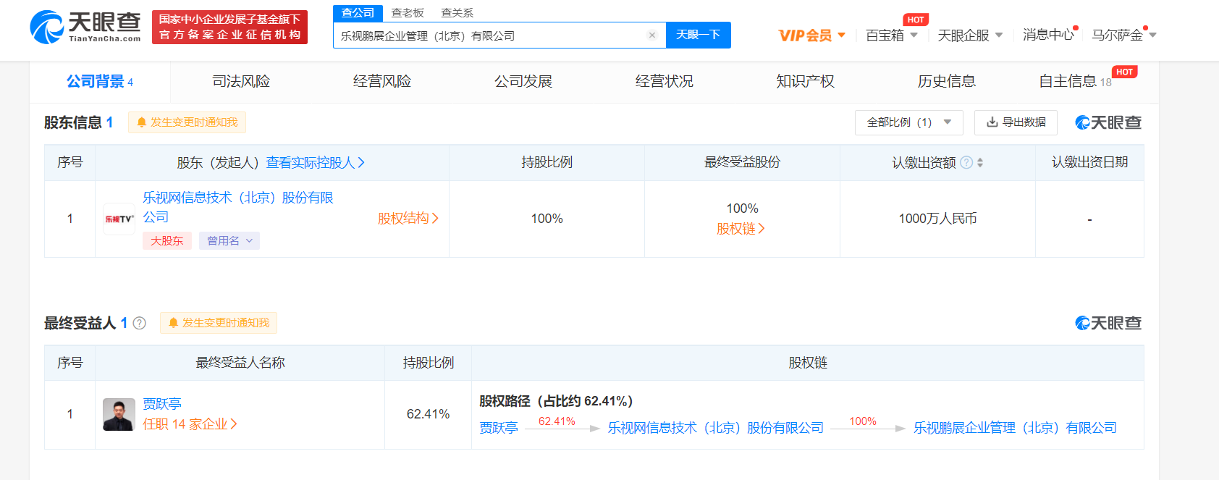Open the 股权结构 link
Screen dimensions: 1219x480
408,219
